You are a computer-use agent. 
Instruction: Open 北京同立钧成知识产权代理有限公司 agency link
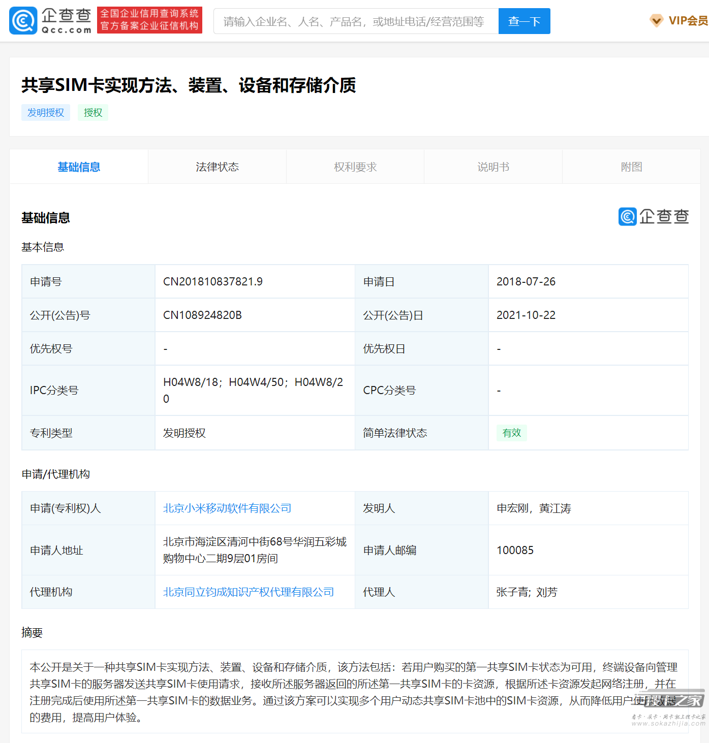point(249,592)
